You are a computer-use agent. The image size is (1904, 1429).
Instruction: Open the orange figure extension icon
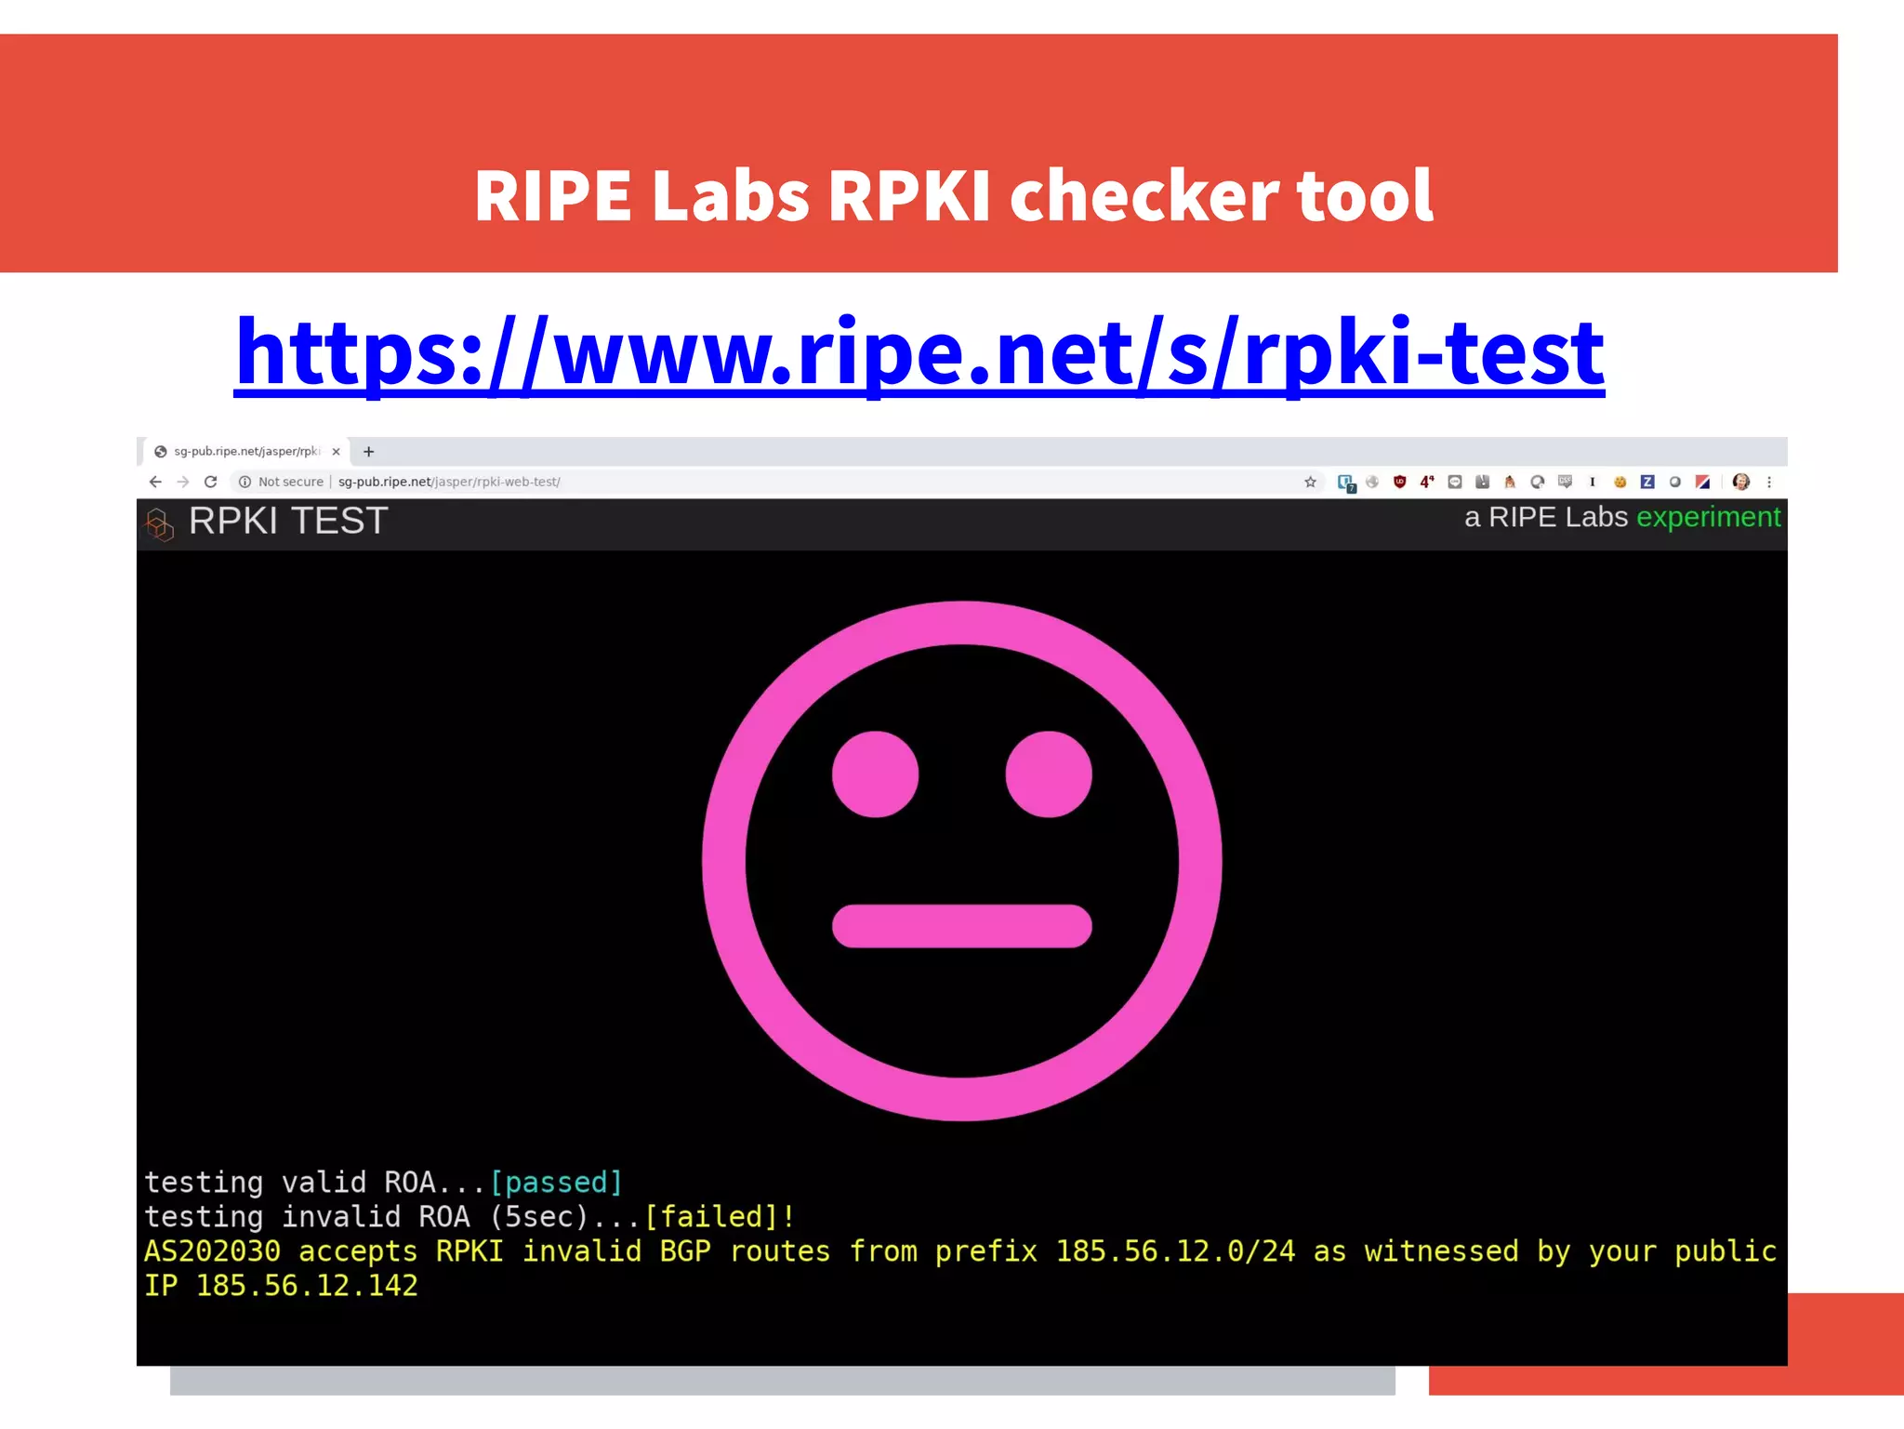(x=1510, y=482)
